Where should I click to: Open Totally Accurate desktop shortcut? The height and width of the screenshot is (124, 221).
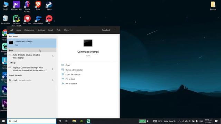(x=27, y=7)
